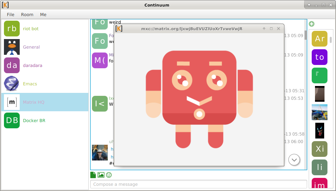Open the Room menu
Viewport: 336px width, 191px height.
click(27, 14)
